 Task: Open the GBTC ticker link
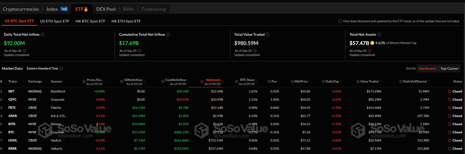click(x=12, y=100)
